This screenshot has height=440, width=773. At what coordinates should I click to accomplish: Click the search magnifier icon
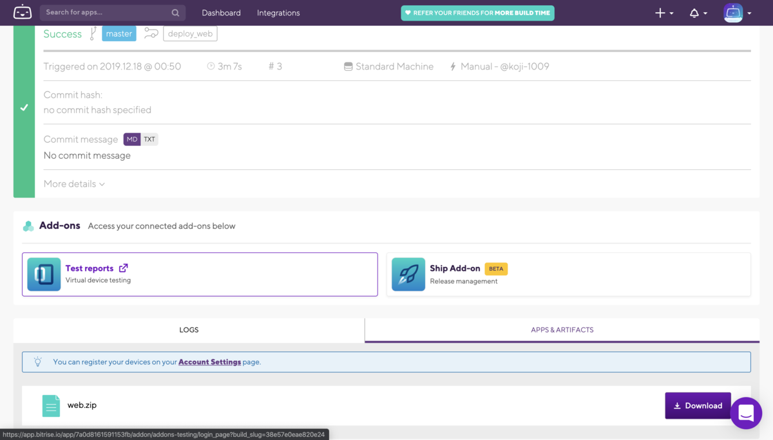click(x=175, y=12)
